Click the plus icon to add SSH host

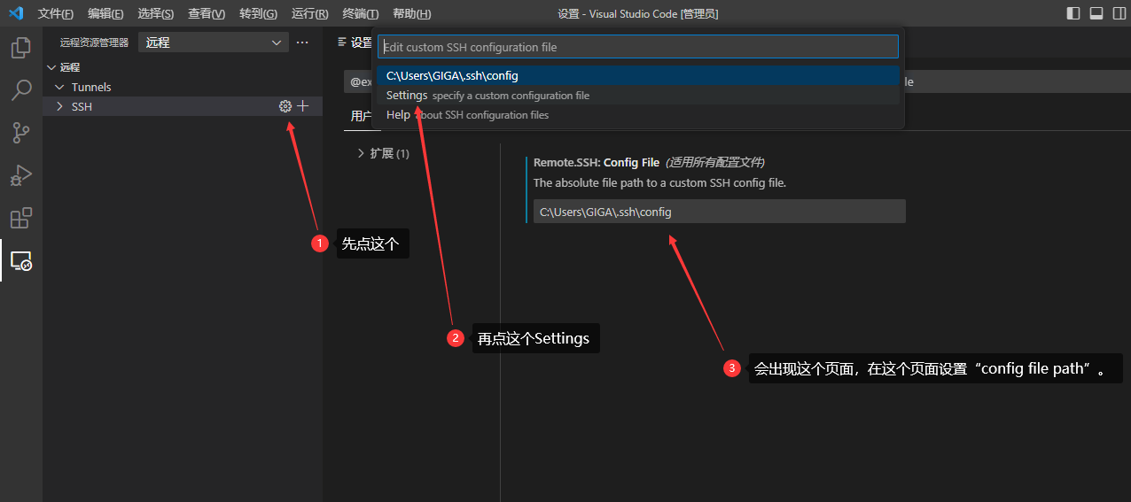pos(303,106)
